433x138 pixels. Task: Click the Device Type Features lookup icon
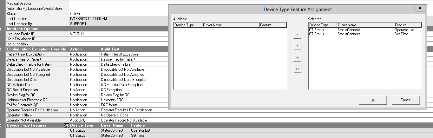(66, 125)
